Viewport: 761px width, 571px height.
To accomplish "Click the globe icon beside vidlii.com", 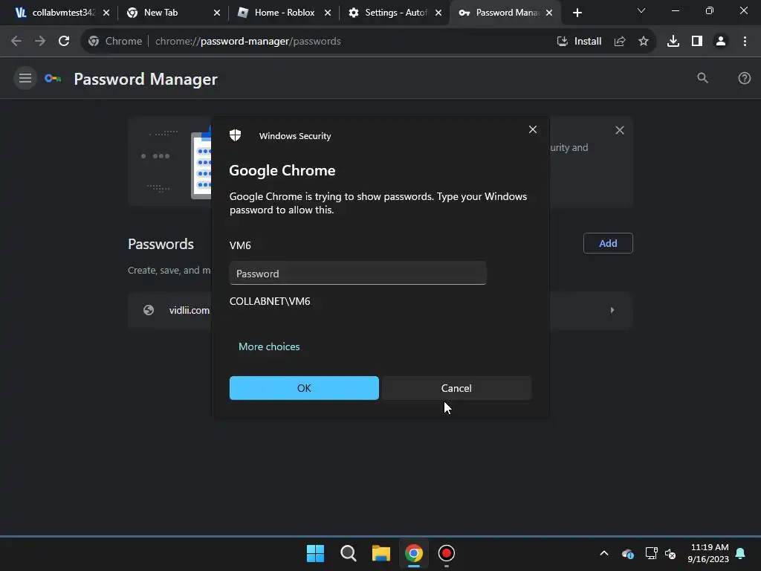I will 149,310.
